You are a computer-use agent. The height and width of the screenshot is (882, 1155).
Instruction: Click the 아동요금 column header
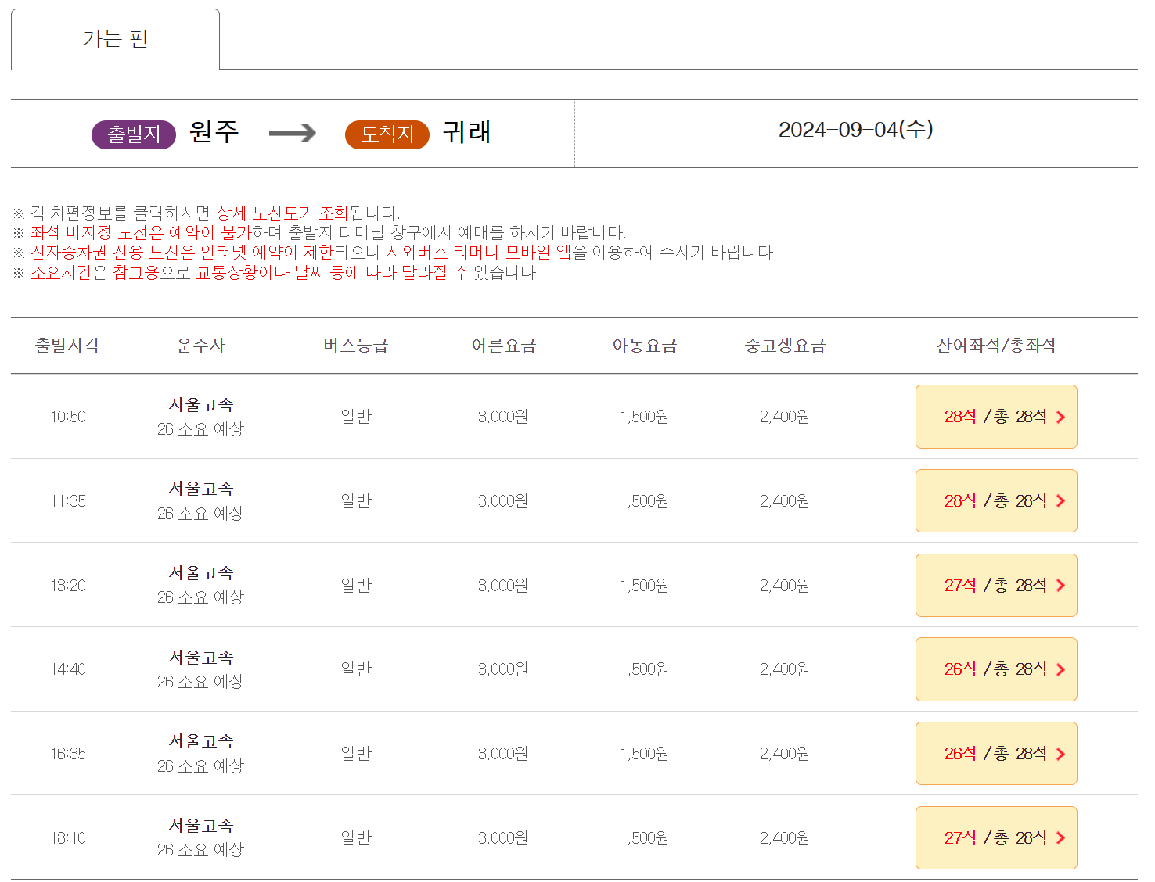[645, 346]
